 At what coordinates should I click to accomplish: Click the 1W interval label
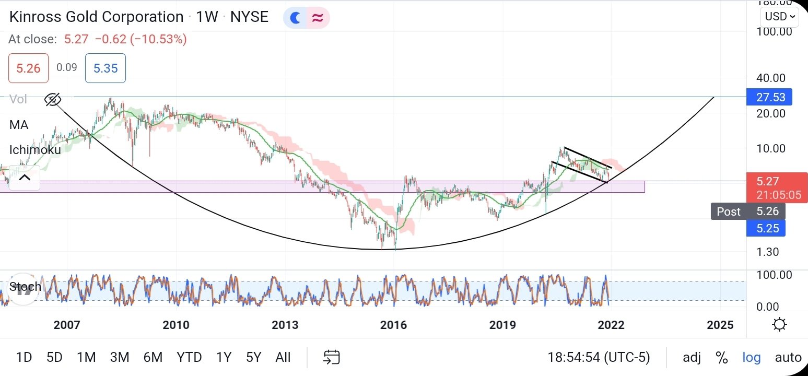click(207, 17)
